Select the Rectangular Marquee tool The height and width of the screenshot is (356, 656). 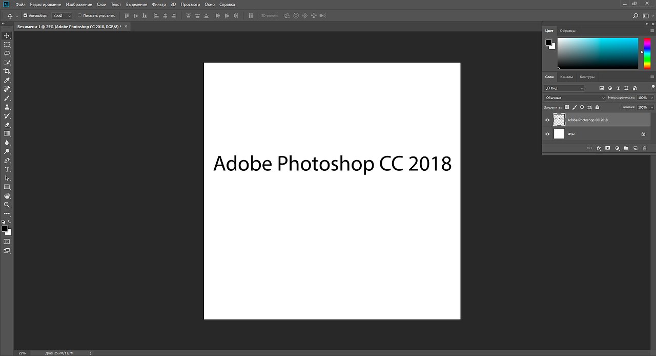point(7,45)
